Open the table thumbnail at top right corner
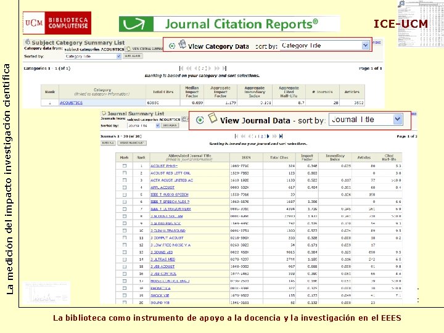444x333 pixels. [421, 23]
